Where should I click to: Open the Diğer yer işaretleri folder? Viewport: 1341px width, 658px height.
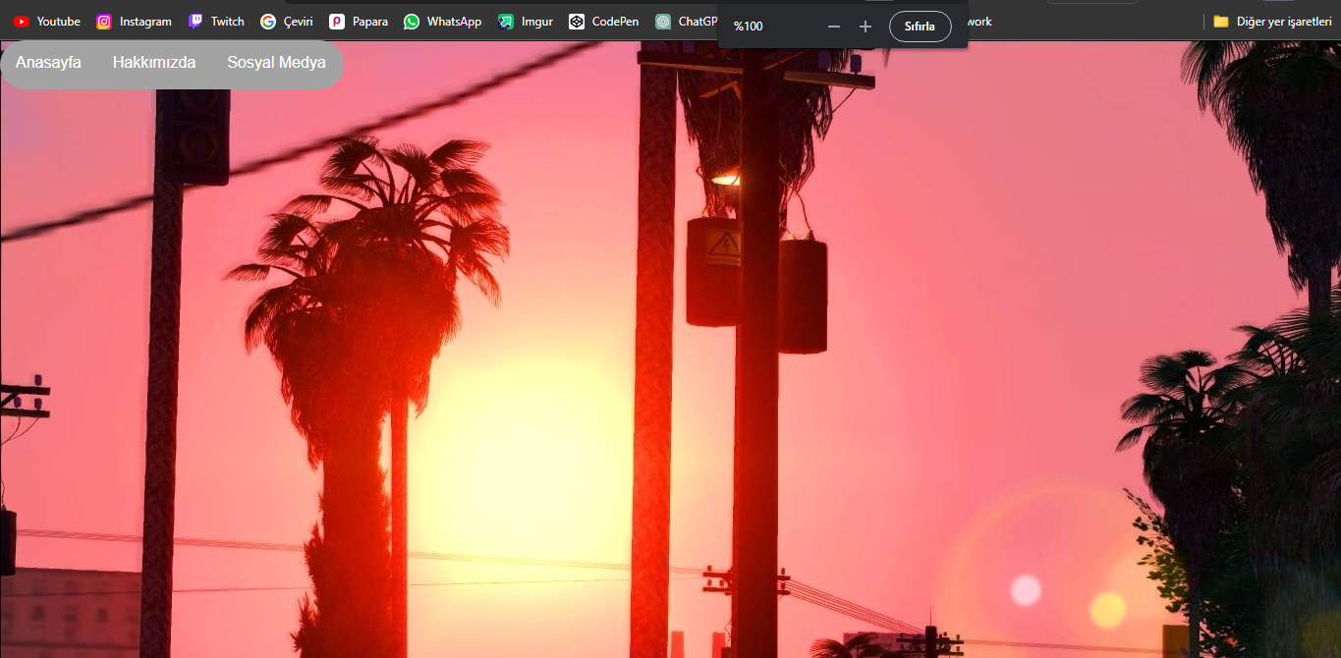[1272, 21]
